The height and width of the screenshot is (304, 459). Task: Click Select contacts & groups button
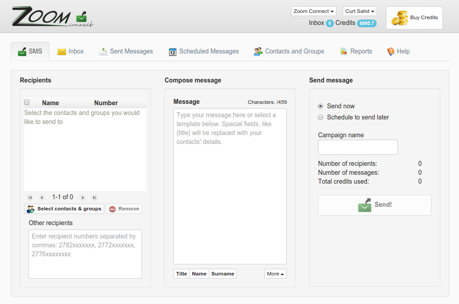click(x=64, y=209)
